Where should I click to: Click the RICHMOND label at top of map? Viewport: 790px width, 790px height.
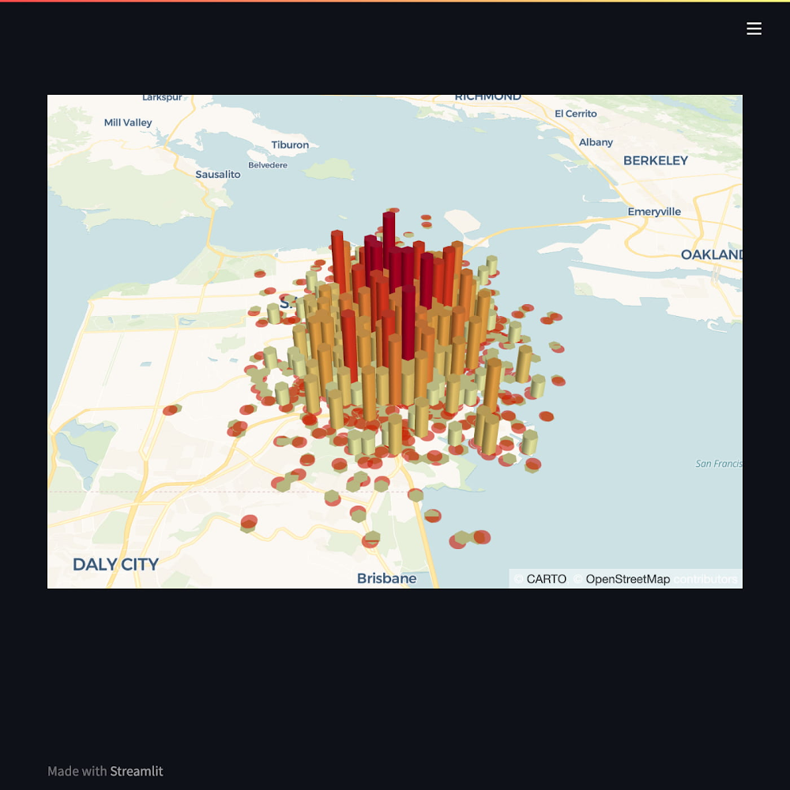[487, 97]
